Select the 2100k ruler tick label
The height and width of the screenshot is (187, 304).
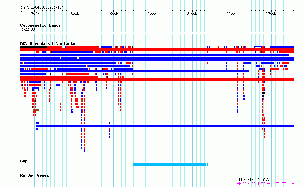pos(192,14)
